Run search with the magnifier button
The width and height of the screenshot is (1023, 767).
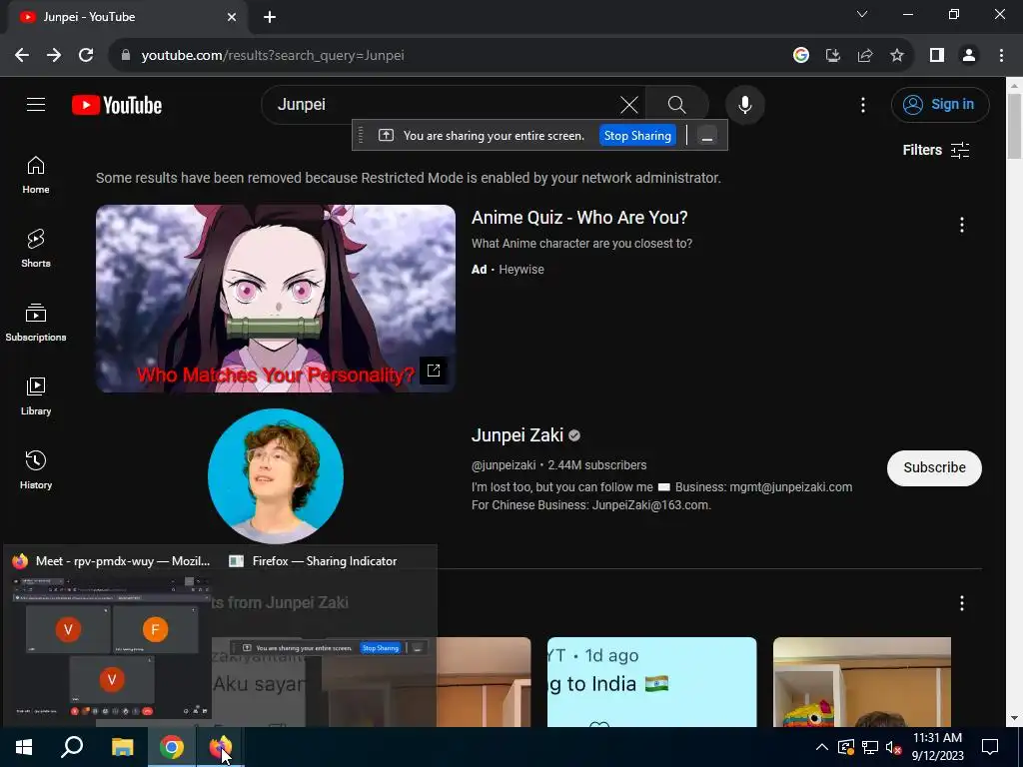[x=676, y=104]
